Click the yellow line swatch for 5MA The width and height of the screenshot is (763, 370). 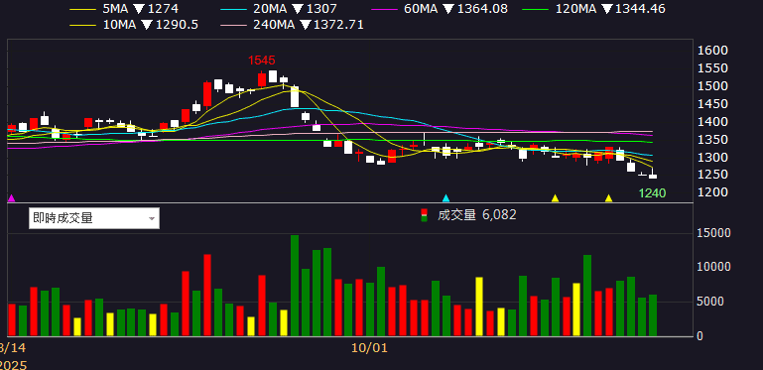pyautogui.click(x=82, y=9)
